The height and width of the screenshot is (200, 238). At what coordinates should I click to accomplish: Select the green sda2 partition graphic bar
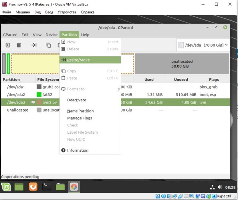[x=8, y=64]
